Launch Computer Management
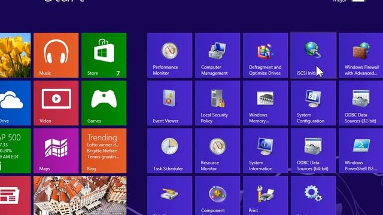The height and width of the screenshot is (215, 383). pyautogui.click(x=217, y=56)
